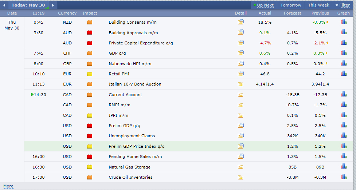This screenshot has height=190, width=356.
Task: Click red high-impact icon for Building Approvals
Action: (x=90, y=32)
